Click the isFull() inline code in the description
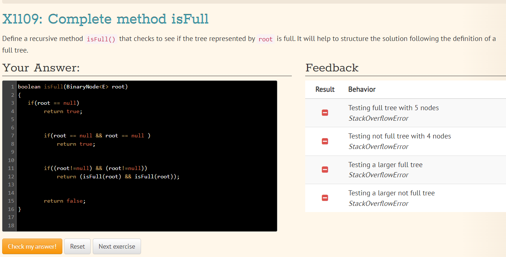The height and width of the screenshot is (257, 506). pyautogui.click(x=101, y=39)
